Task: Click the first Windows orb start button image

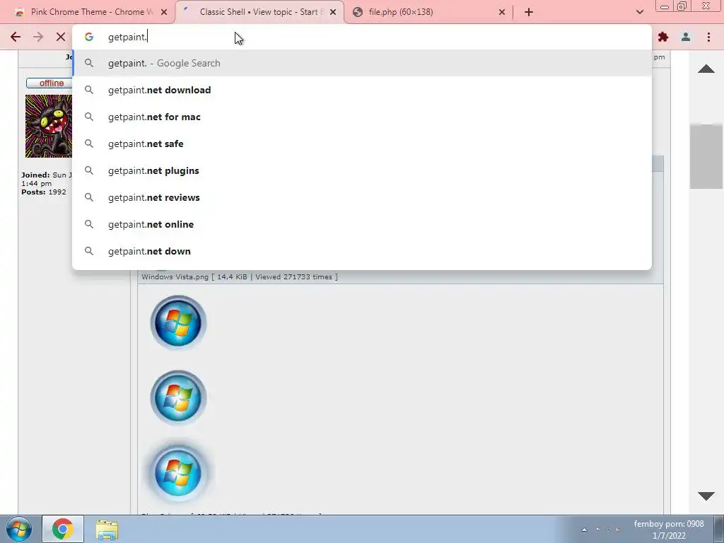Action: click(178, 322)
